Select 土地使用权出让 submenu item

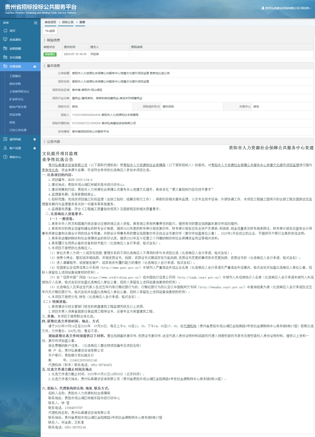(19, 92)
